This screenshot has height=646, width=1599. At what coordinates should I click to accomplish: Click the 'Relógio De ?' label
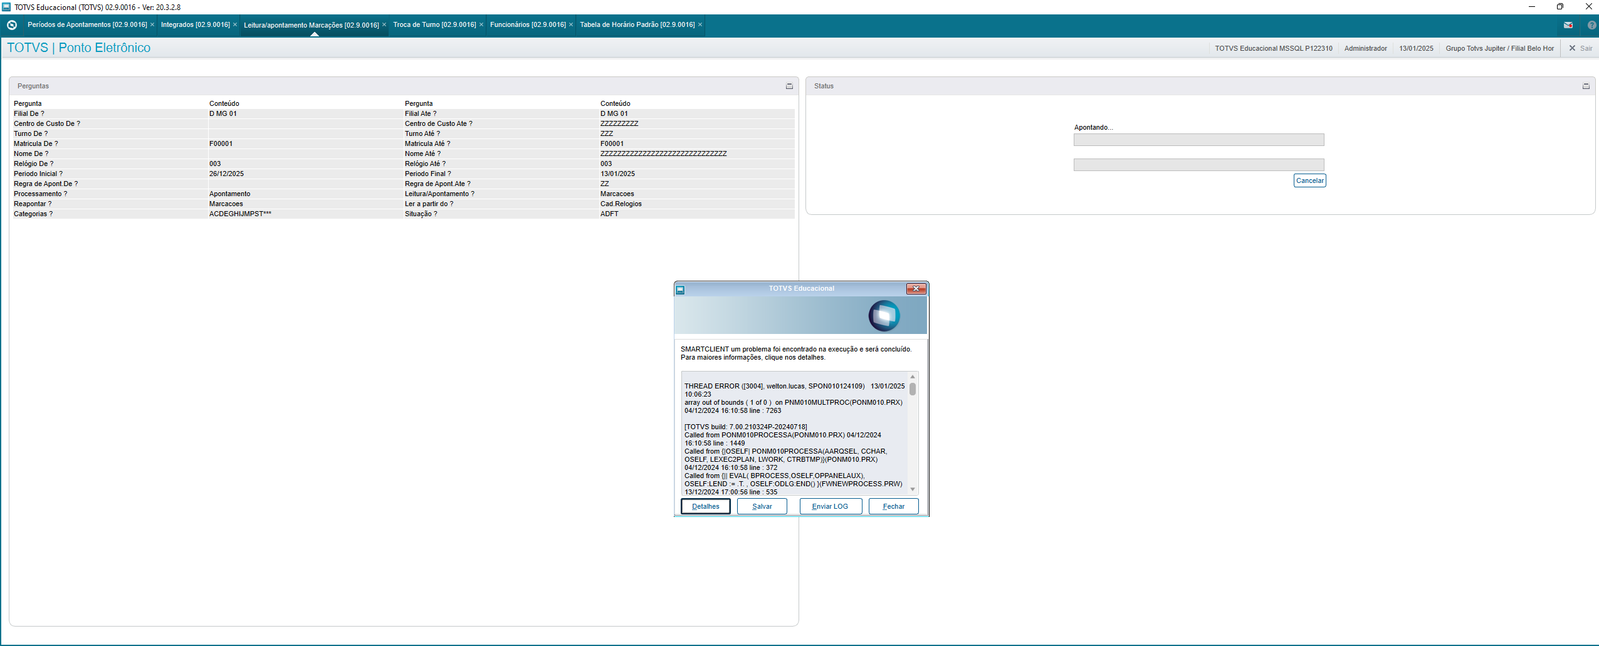pos(33,164)
